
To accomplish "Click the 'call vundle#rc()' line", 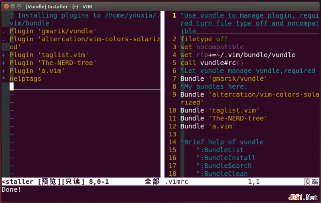I will click(212, 63).
